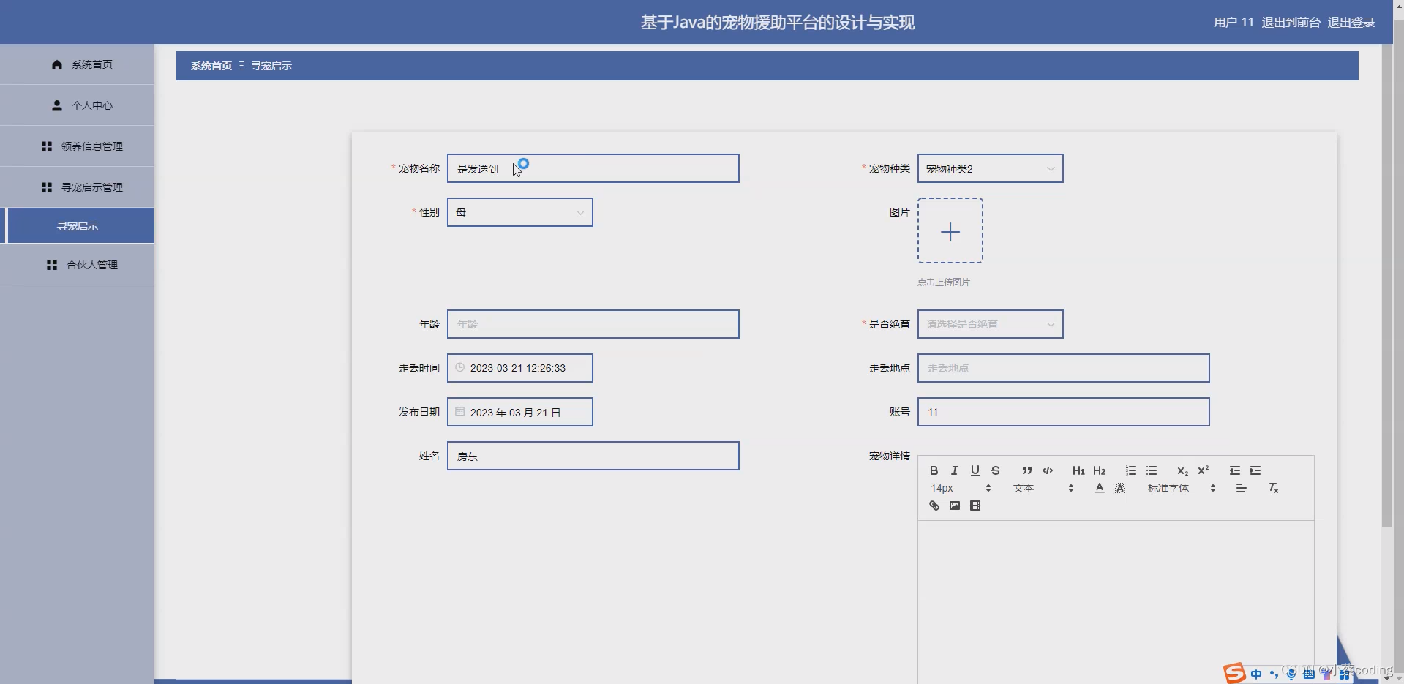Open the 走丢时间 datetime picker
The width and height of the screenshot is (1404, 684).
[519, 368]
